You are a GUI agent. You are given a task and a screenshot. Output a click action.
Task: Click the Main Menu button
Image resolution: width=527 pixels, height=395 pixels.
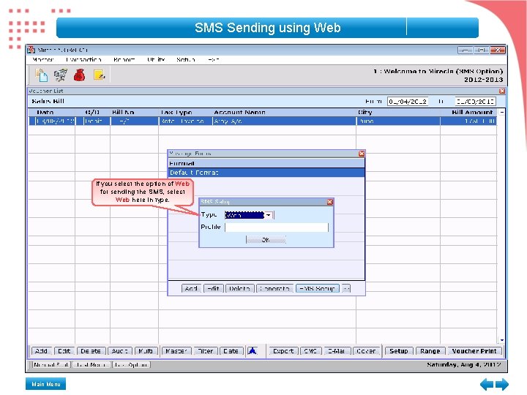[x=45, y=384]
